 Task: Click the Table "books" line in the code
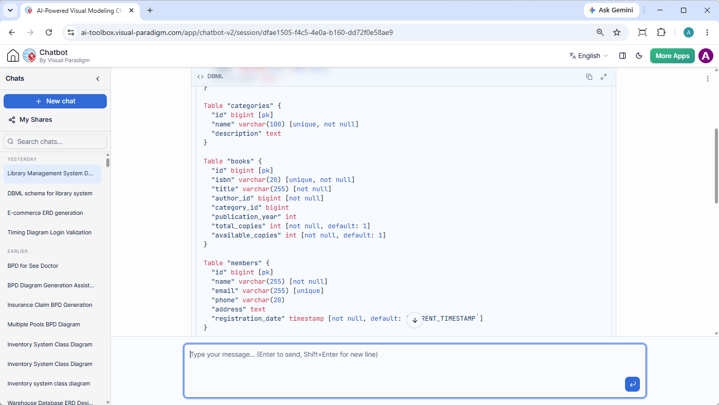pos(233,161)
